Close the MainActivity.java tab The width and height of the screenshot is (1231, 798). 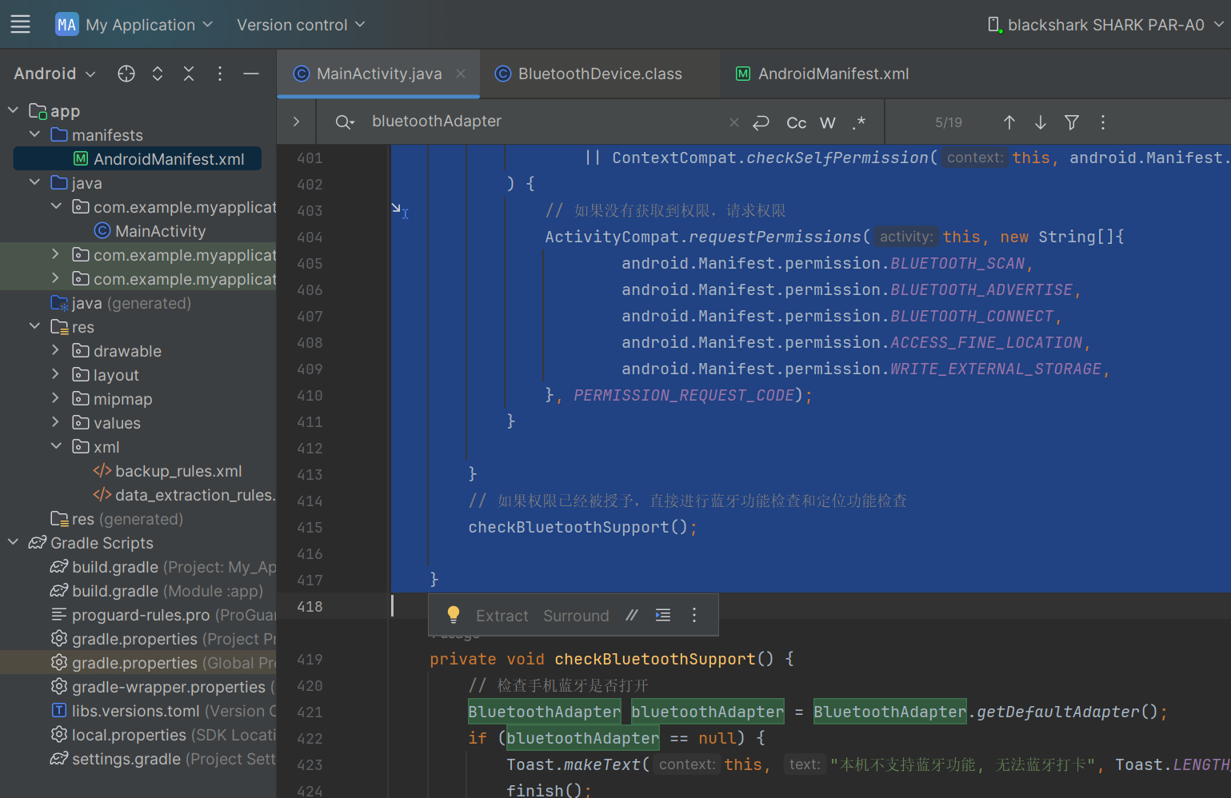[x=461, y=74]
